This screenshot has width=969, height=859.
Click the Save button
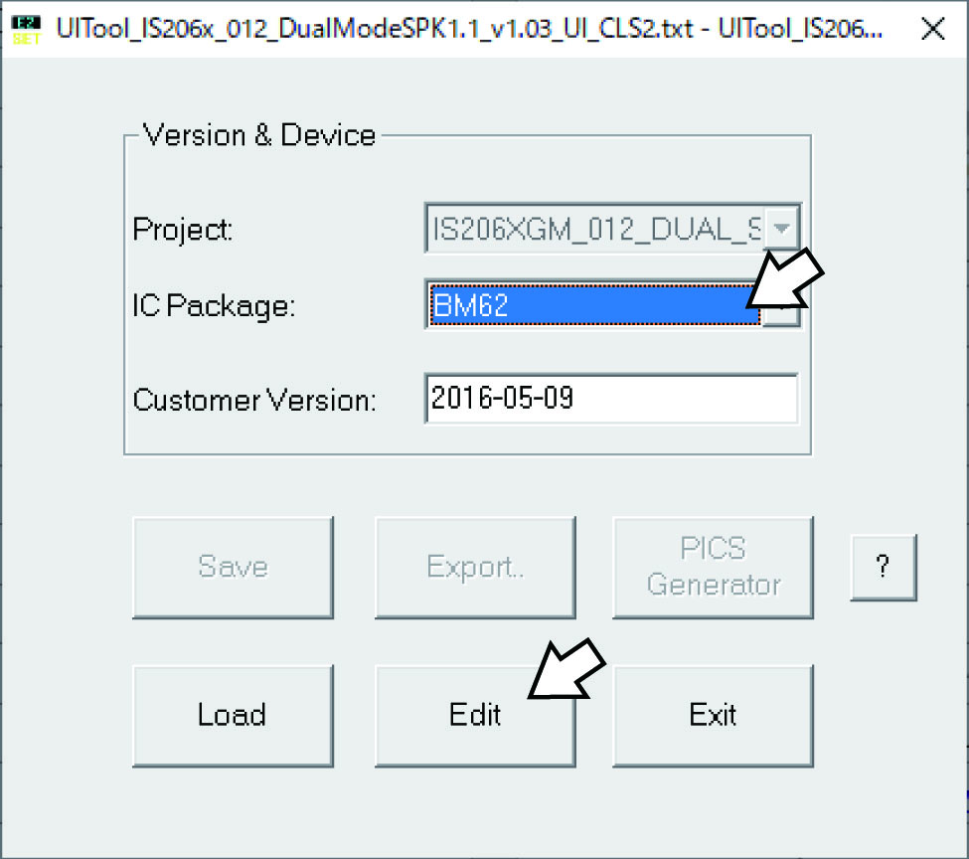pos(233,567)
